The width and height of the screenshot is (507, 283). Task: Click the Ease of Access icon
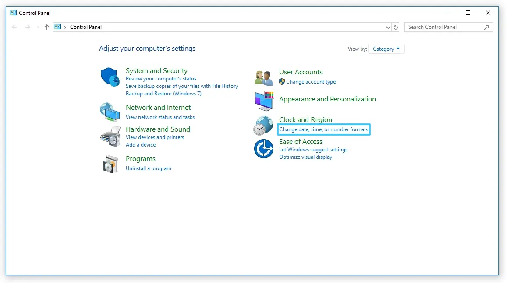tap(264, 149)
